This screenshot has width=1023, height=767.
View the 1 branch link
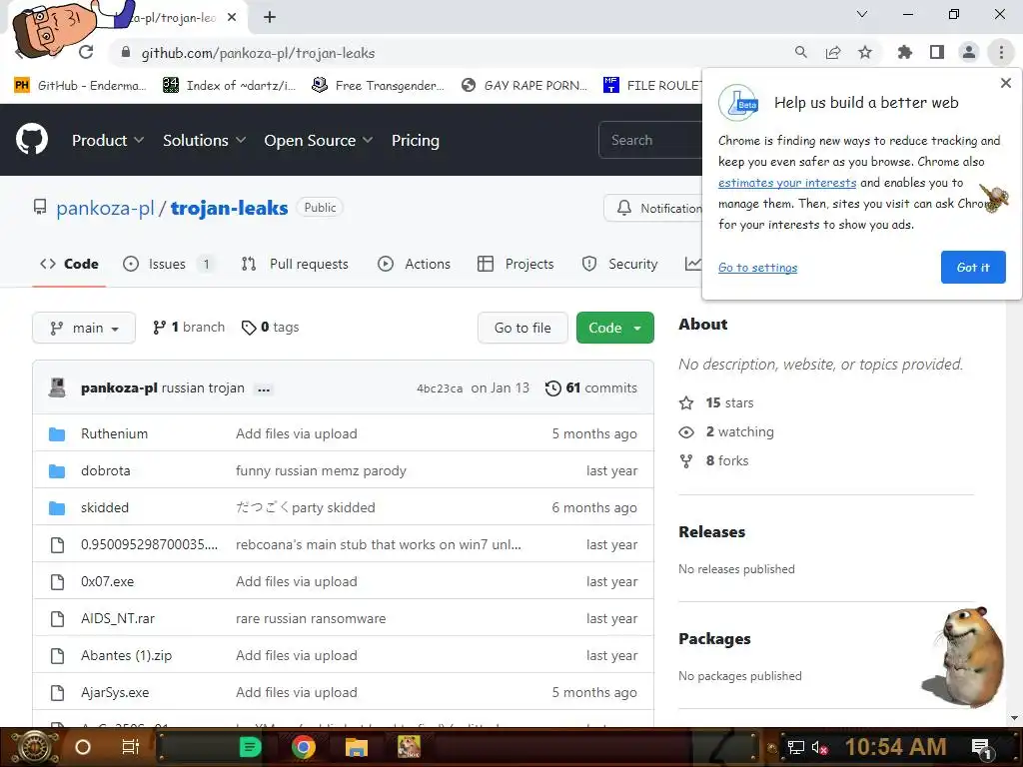pyautogui.click(x=189, y=328)
